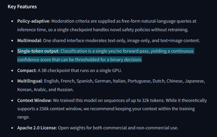This screenshot has height=137, width=217.
Task: Click the bold "Context Window" label
Action: (x=34, y=100)
